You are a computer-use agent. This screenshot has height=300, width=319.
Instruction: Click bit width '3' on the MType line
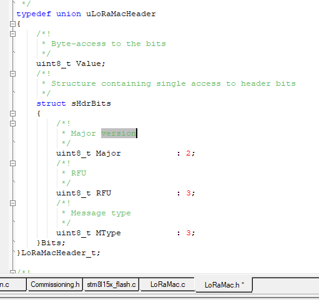[188, 233]
